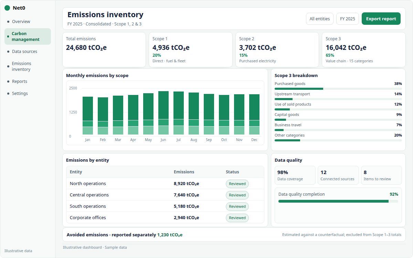Select the Scope 1 summary card
This screenshot has width=413, height=258.
(191, 50)
